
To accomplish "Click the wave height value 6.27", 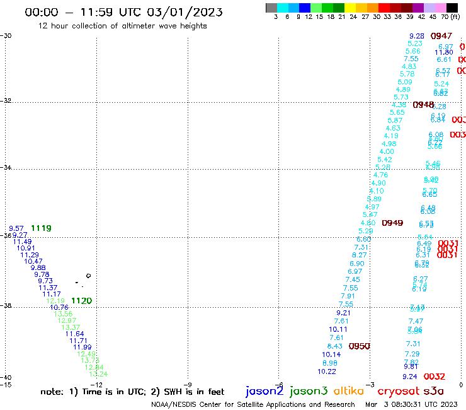I will tap(420, 279).
